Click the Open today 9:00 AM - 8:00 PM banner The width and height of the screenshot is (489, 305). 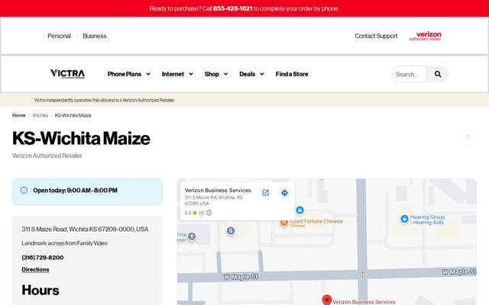coord(87,191)
